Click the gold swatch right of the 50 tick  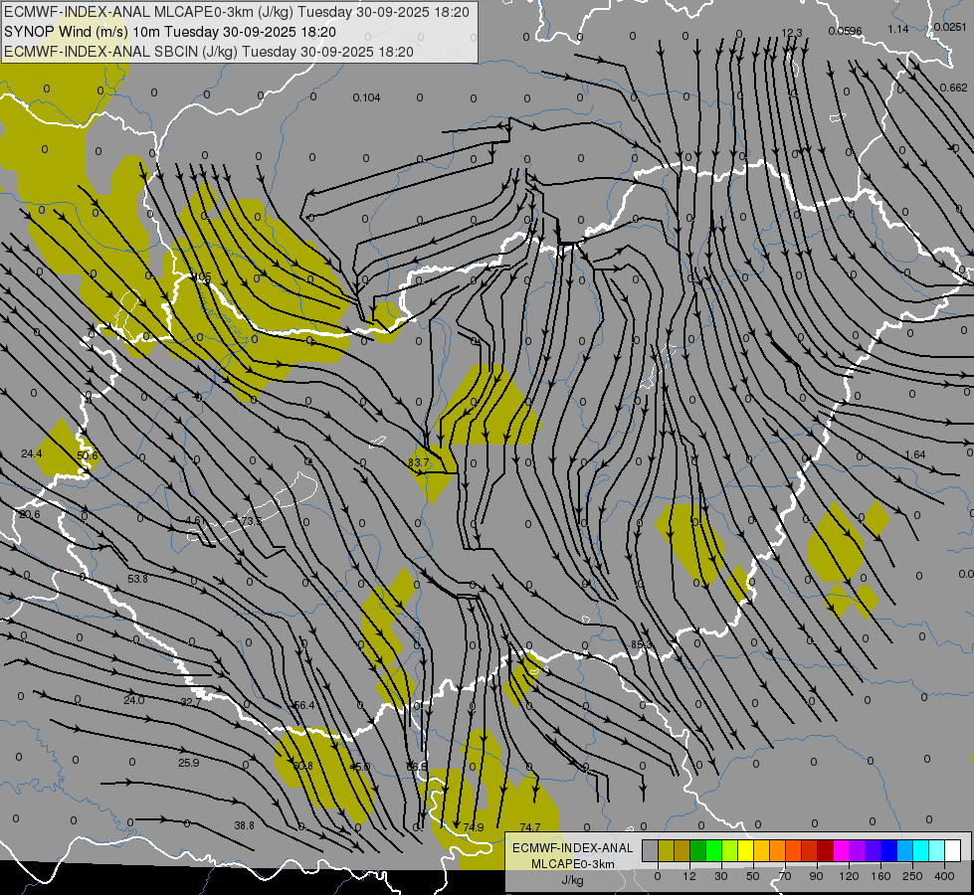coord(761,851)
